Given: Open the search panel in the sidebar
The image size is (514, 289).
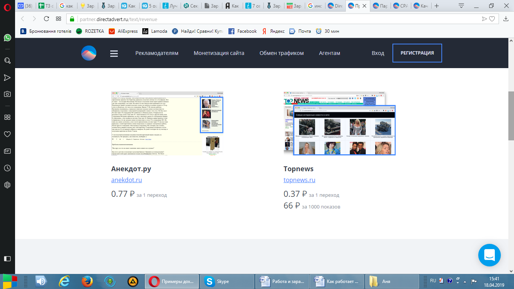Looking at the screenshot, I should 7,61.
